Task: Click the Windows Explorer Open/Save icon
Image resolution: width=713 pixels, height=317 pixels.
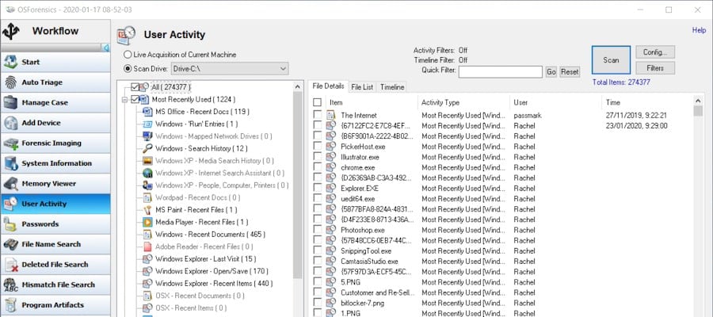Action: pos(147,271)
